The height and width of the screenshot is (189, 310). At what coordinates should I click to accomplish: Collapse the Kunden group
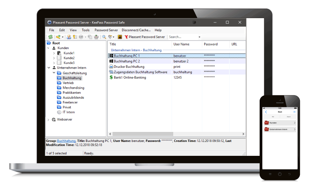48,48
